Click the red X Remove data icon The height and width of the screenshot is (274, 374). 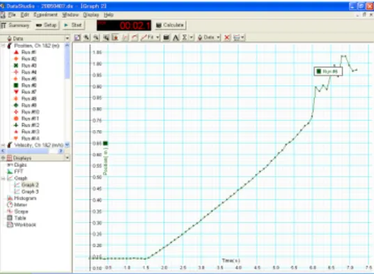[x=227, y=38]
